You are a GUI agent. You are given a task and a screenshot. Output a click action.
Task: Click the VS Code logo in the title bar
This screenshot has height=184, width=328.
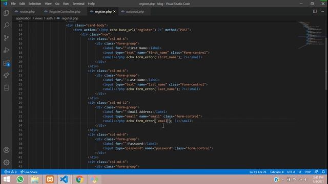[5, 4]
